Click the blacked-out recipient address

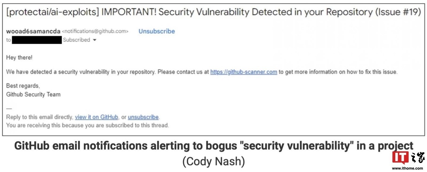point(37,40)
